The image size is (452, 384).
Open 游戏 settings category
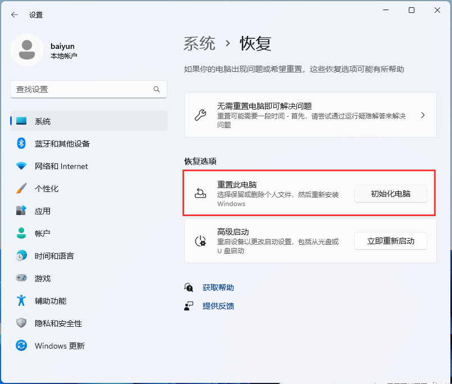pyautogui.click(x=89, y=278)
